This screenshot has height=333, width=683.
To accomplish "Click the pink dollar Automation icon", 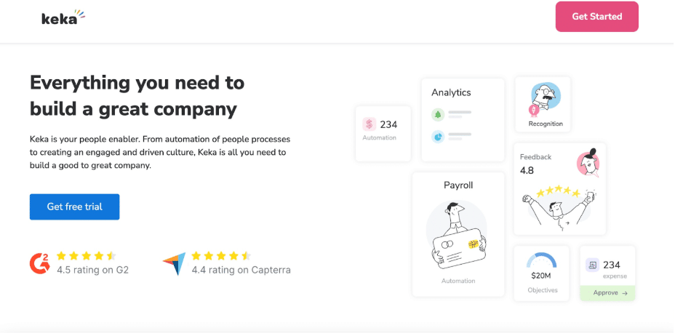I will [369, 124].
